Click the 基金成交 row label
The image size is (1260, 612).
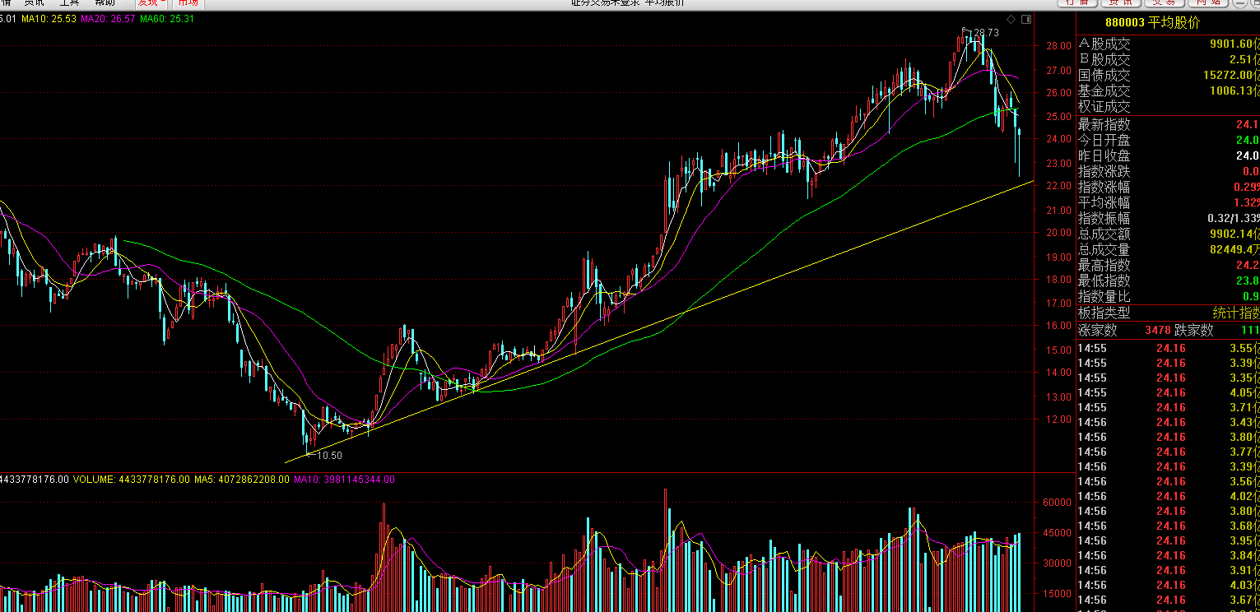(x=1104, y=91)
